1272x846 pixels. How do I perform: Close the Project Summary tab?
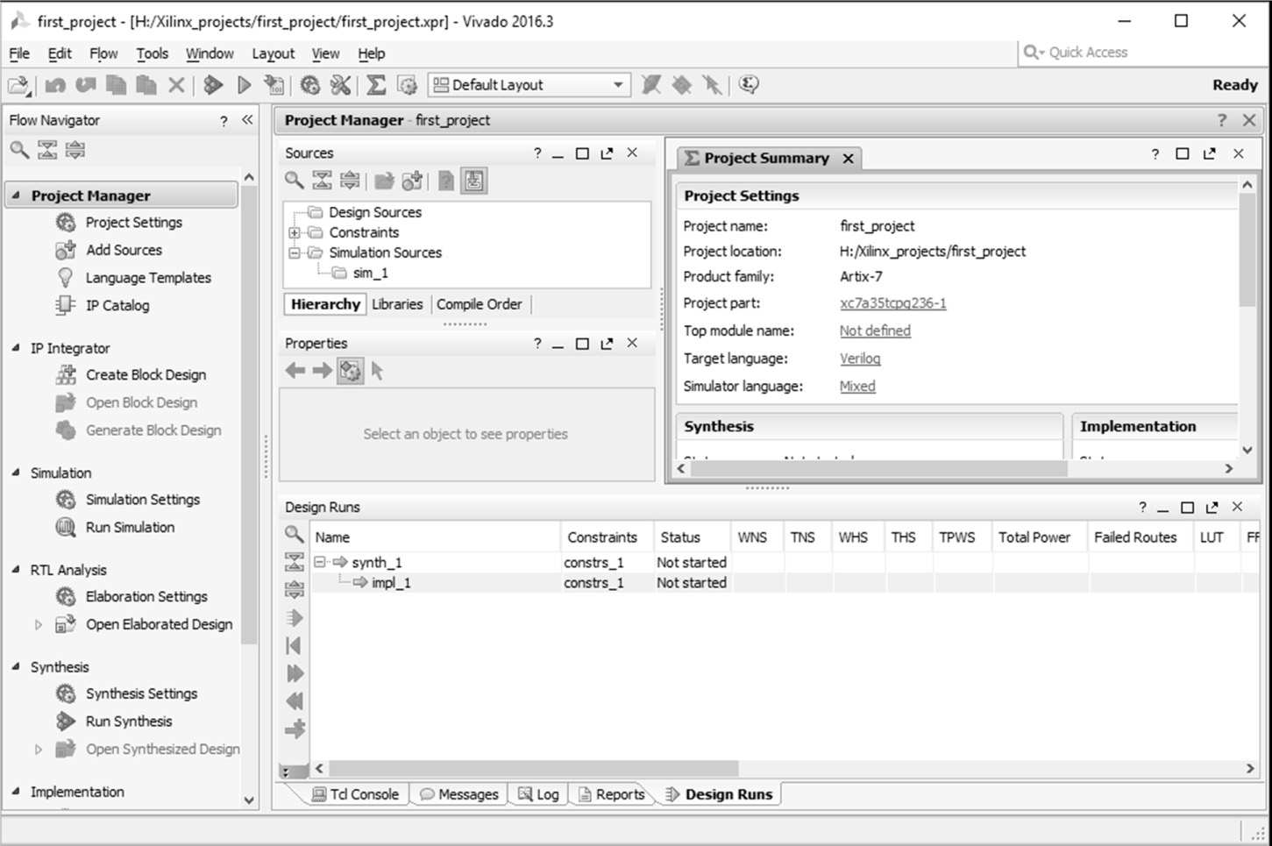click(848, 159)
